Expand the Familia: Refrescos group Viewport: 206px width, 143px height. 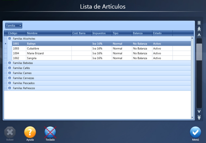(x=10, y=88)
